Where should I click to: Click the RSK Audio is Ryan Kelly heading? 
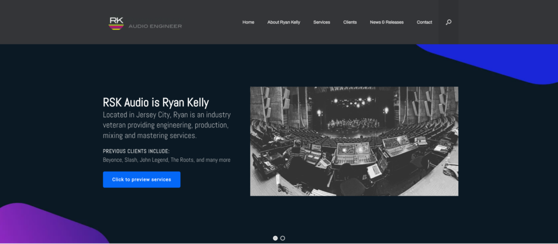pyautogui.click(x=156, y=103)
